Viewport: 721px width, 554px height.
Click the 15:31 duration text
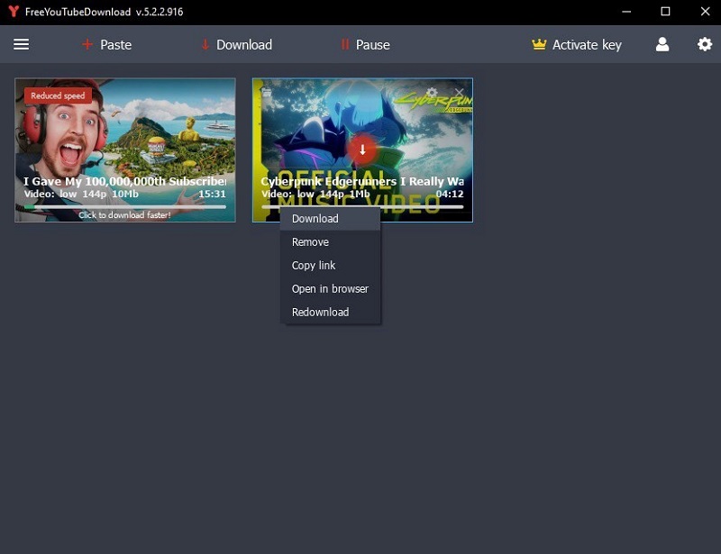point(212,194)
